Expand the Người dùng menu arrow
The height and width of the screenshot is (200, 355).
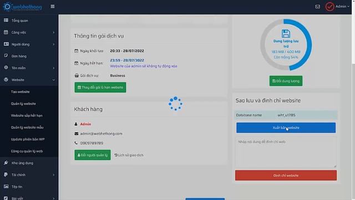coord(54,44)
